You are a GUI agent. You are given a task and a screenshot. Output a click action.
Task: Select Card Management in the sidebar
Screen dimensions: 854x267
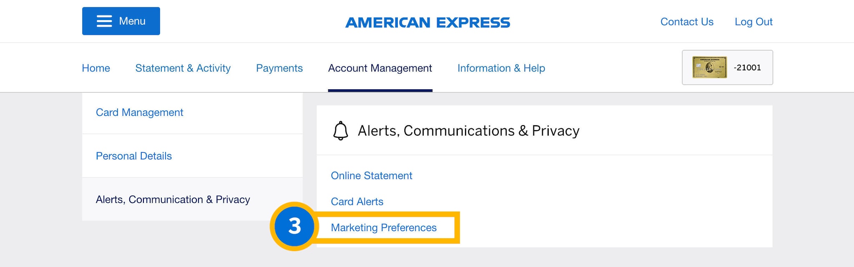click(x=139, y=112)
